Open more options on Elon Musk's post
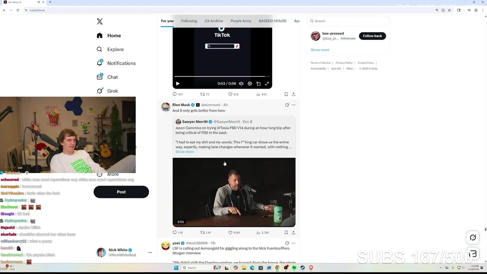487x274 pixels. (x=293, y=105)
